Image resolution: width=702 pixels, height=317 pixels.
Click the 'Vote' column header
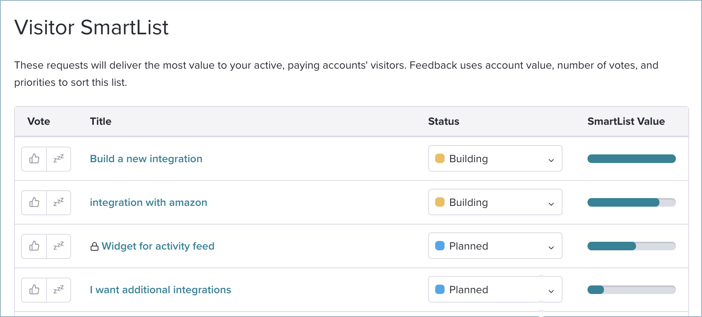point(39,121)
